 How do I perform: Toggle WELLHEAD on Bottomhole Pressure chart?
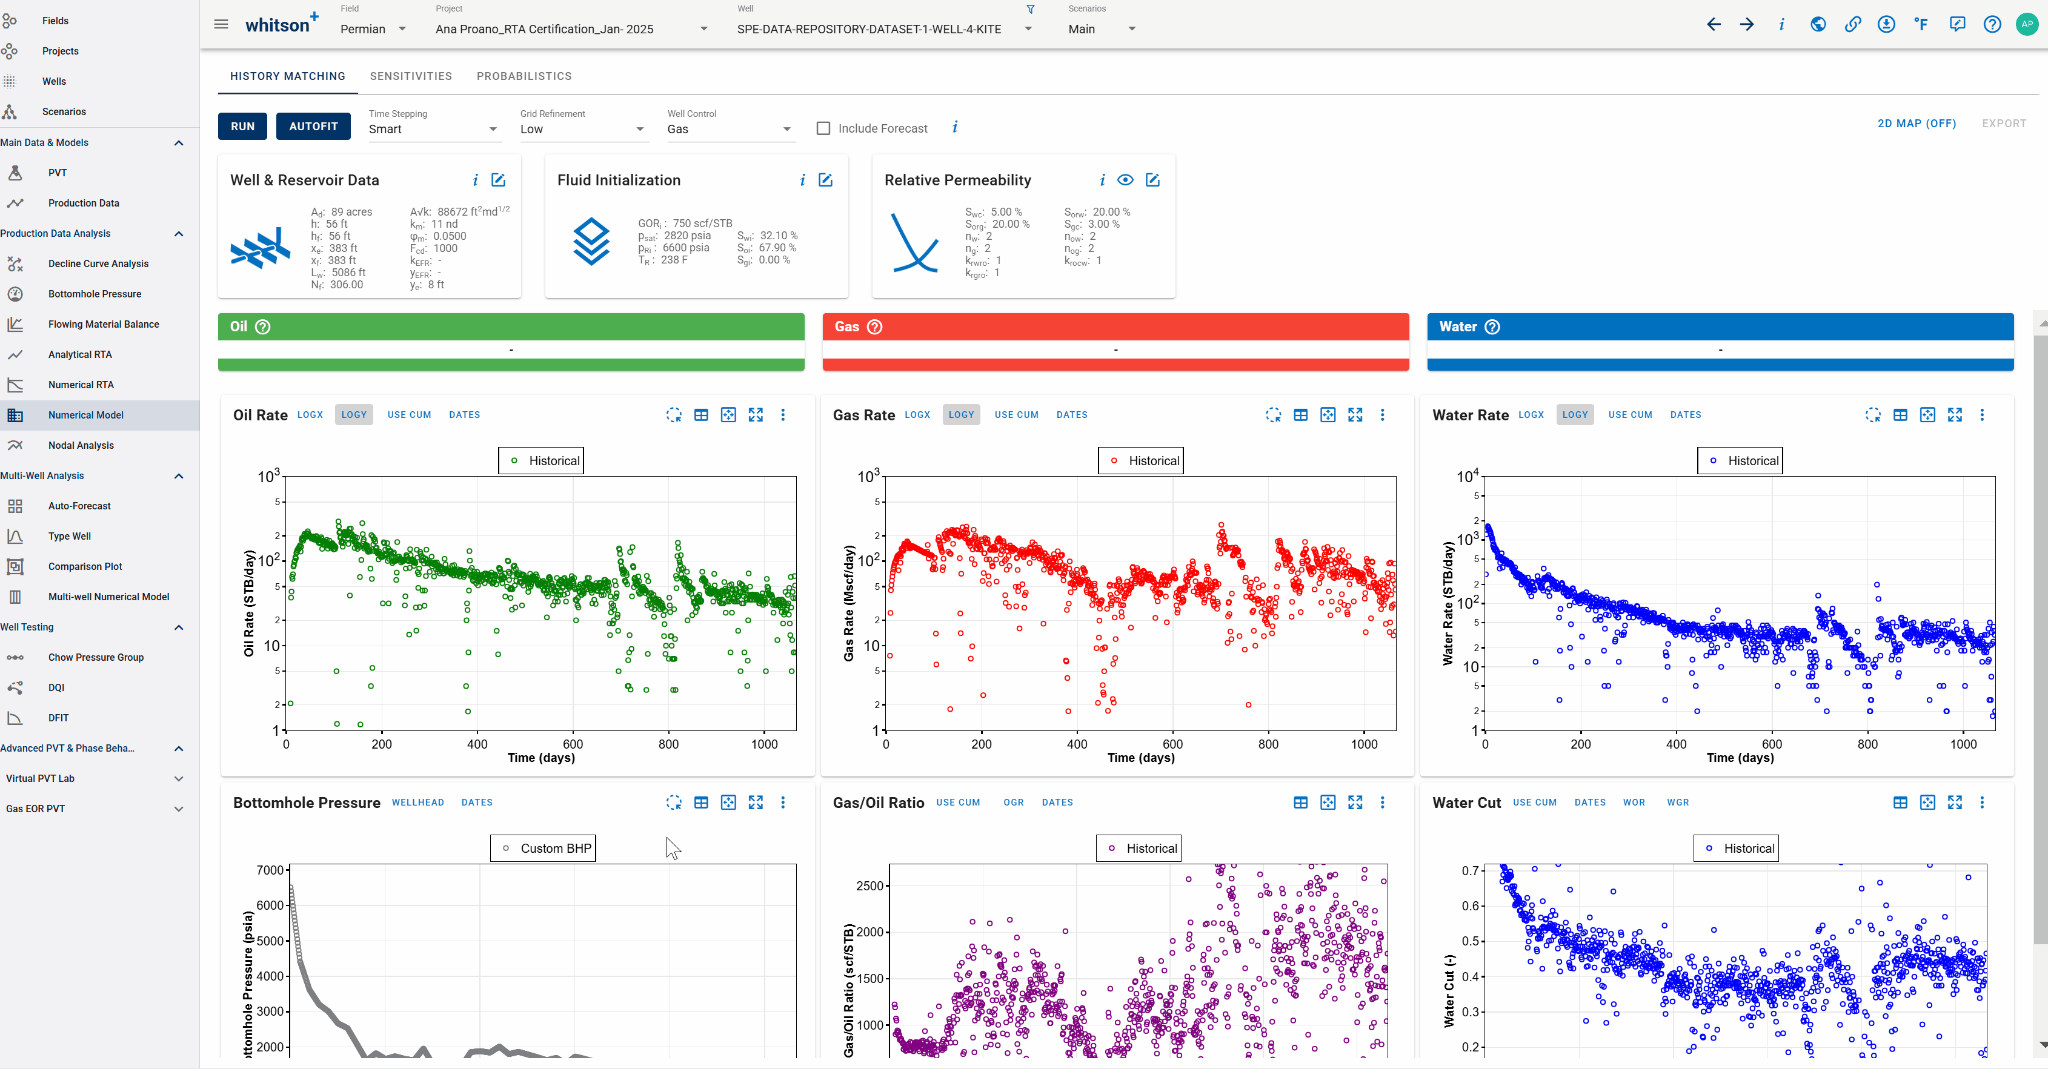coord(417,802)
